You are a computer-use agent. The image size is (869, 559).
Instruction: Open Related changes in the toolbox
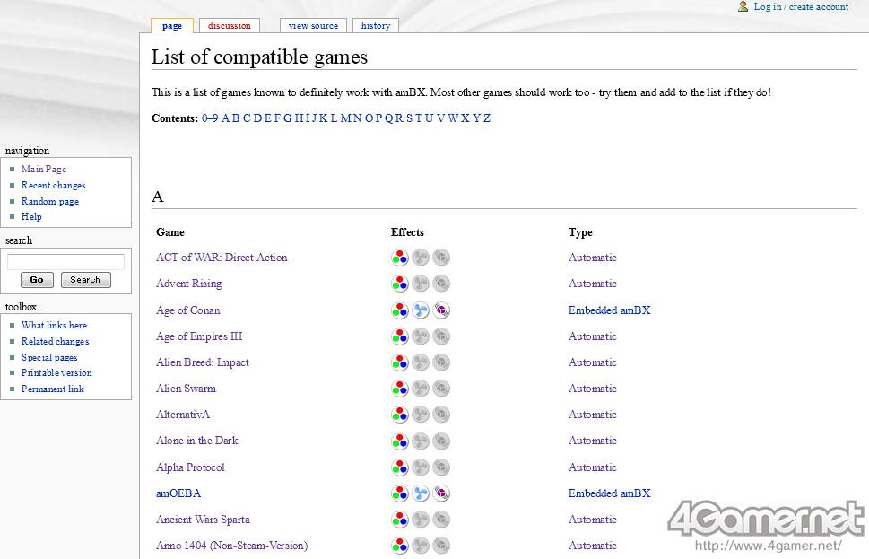pyautogui.click(x=55, y=341)
